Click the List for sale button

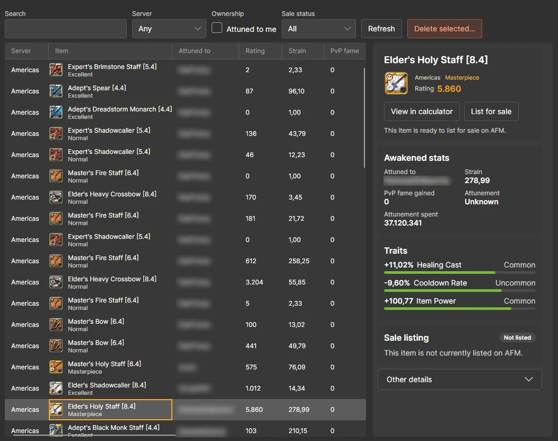(491, 111)
